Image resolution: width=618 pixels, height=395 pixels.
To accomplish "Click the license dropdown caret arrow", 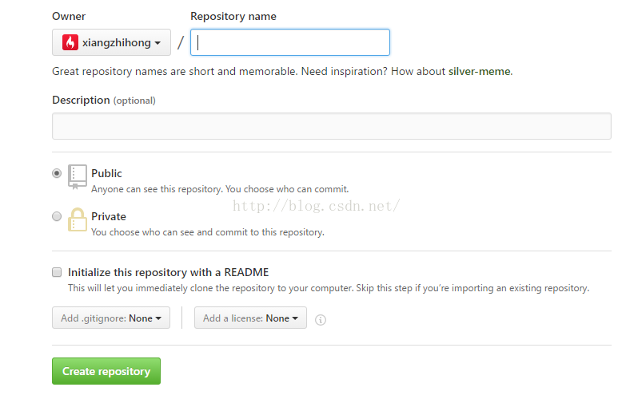I will [295, 318].
